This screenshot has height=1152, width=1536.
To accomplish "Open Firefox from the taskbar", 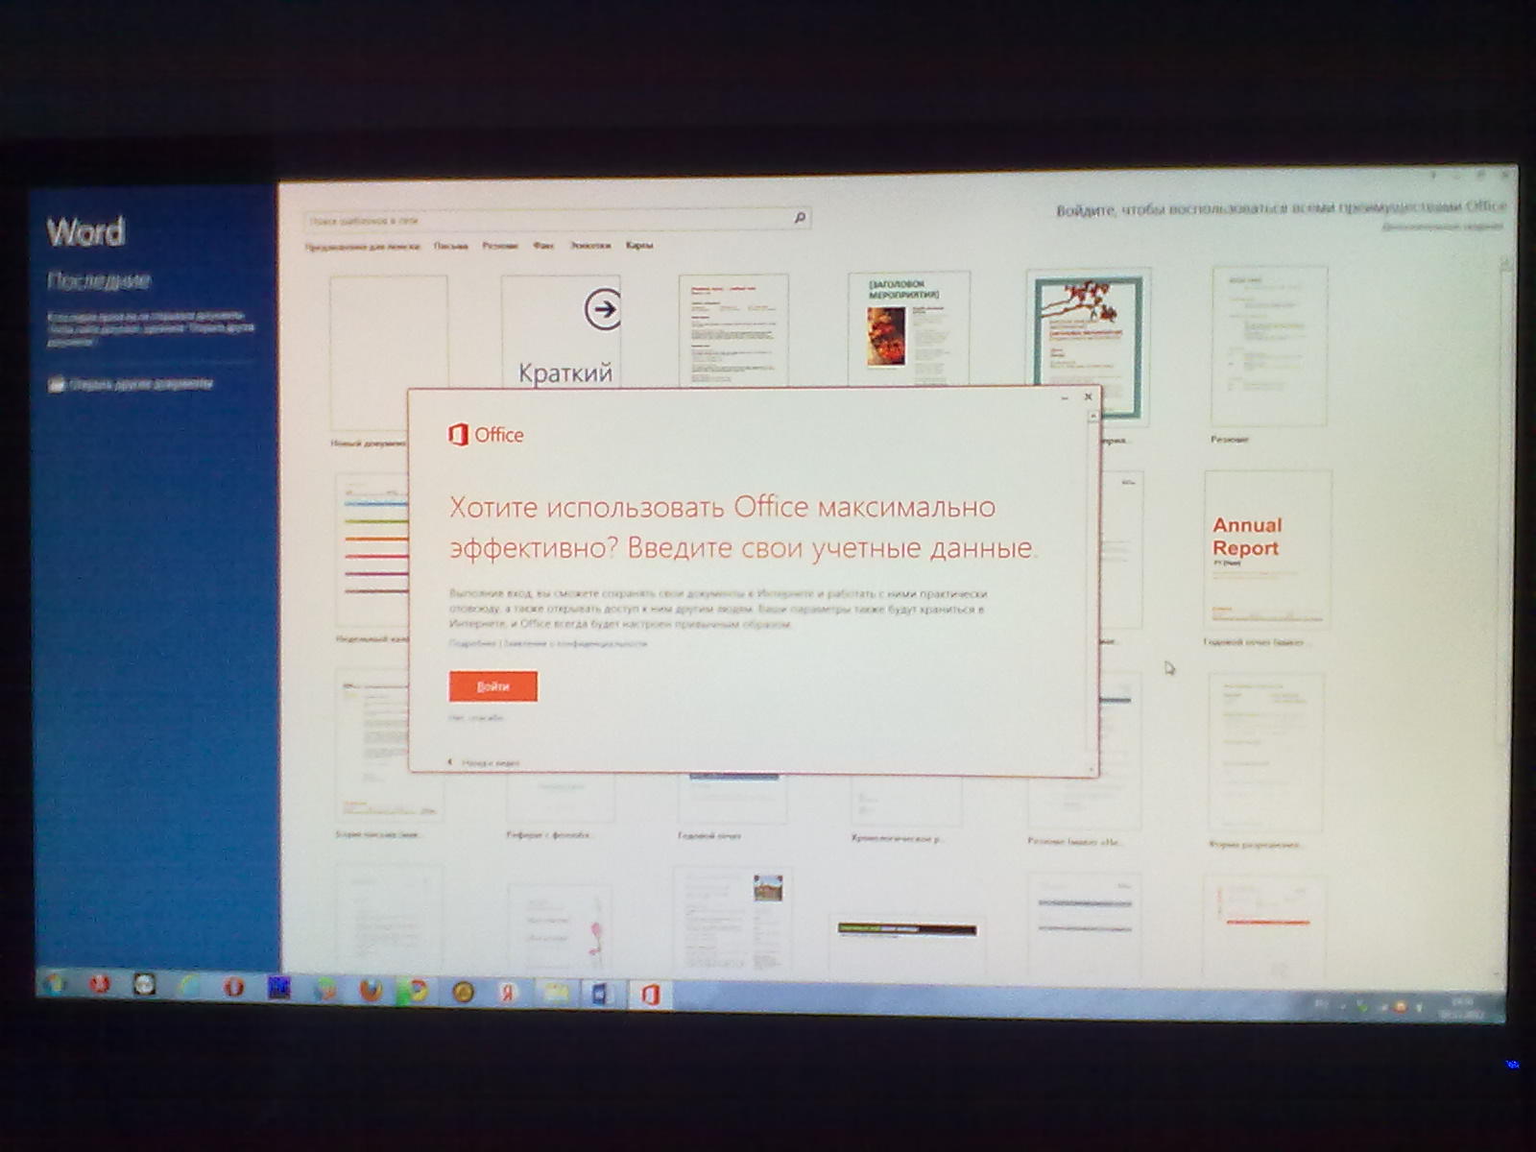I will [372, 990].
